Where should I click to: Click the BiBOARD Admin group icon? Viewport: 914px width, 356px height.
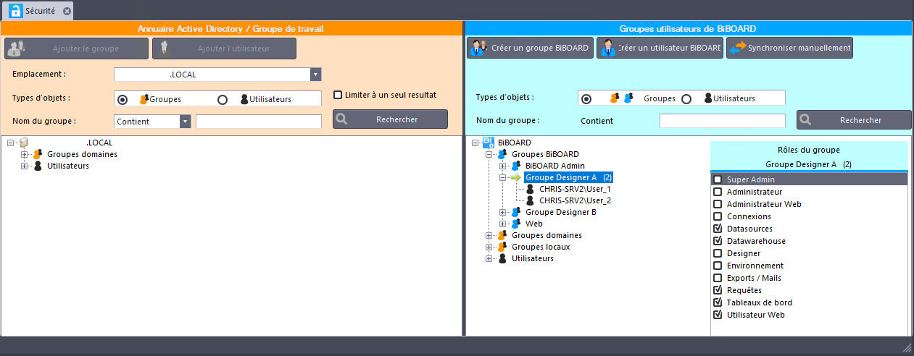click(516, 166)
